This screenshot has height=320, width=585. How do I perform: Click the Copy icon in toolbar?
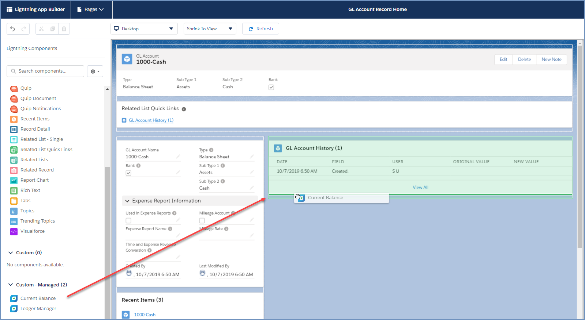click(x=53, y=29)
